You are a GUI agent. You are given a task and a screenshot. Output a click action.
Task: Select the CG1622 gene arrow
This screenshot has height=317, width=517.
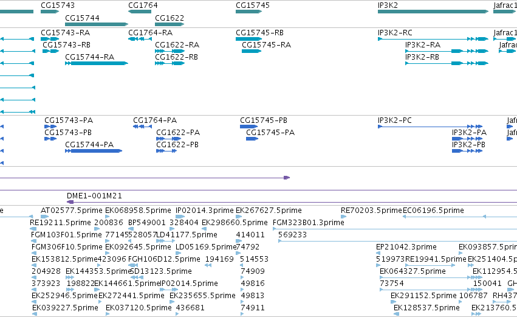click(169, 24)
